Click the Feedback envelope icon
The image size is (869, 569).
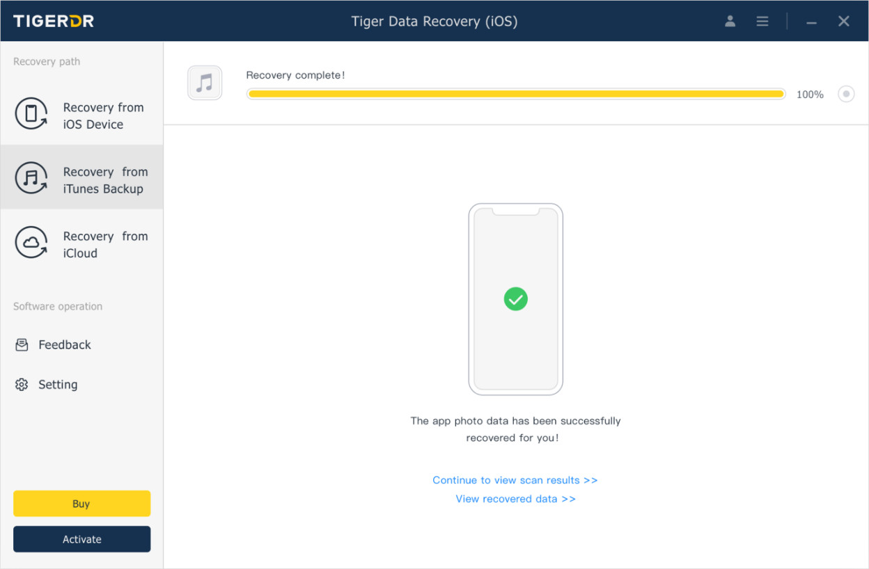[x=22, y=345]
